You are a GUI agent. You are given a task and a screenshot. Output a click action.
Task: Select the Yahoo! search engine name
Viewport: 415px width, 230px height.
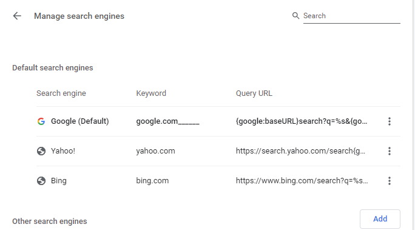tap(63, 151)
